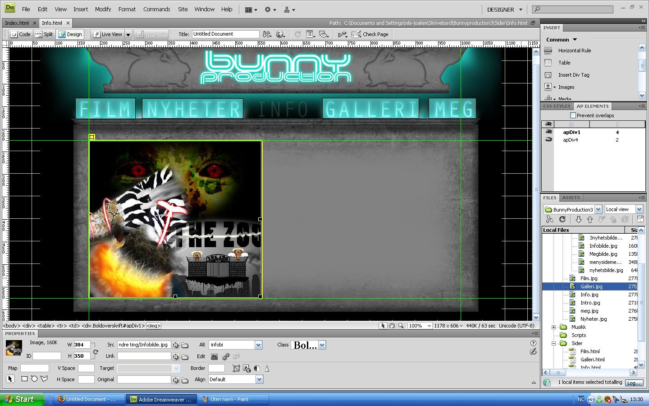The height and width of the screenshot is (406, 649).
Task: Switch to the ASSETS tab
Action: pos(571,198)
